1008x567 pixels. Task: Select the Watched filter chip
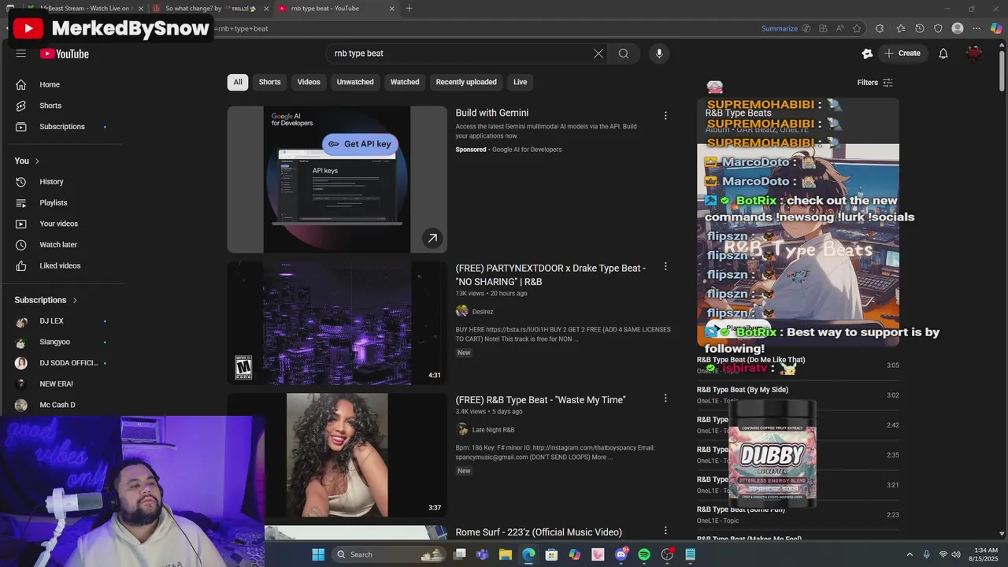click(x=405, y=82)
